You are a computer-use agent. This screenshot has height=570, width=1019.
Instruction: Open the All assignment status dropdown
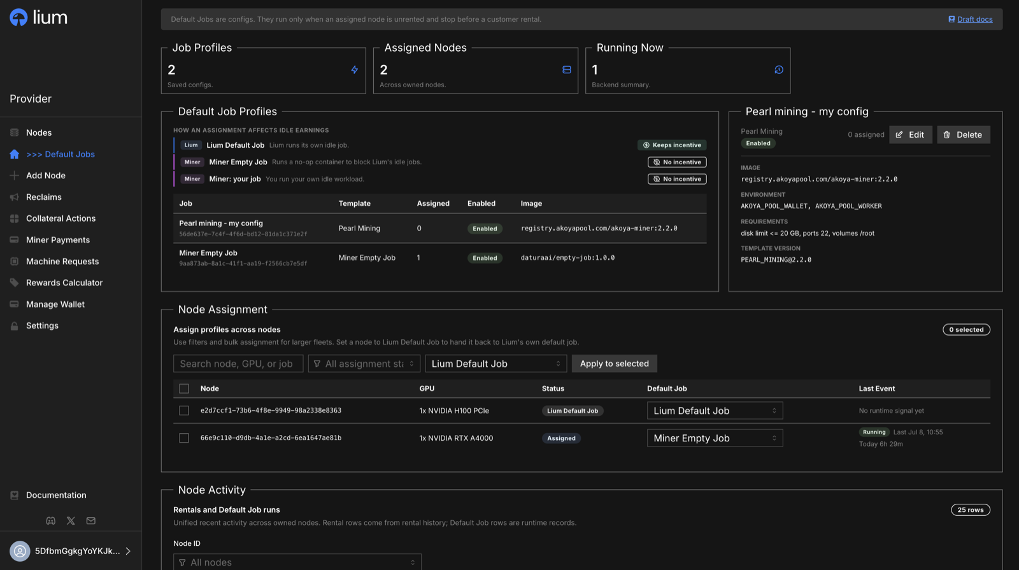coord(364,364)
